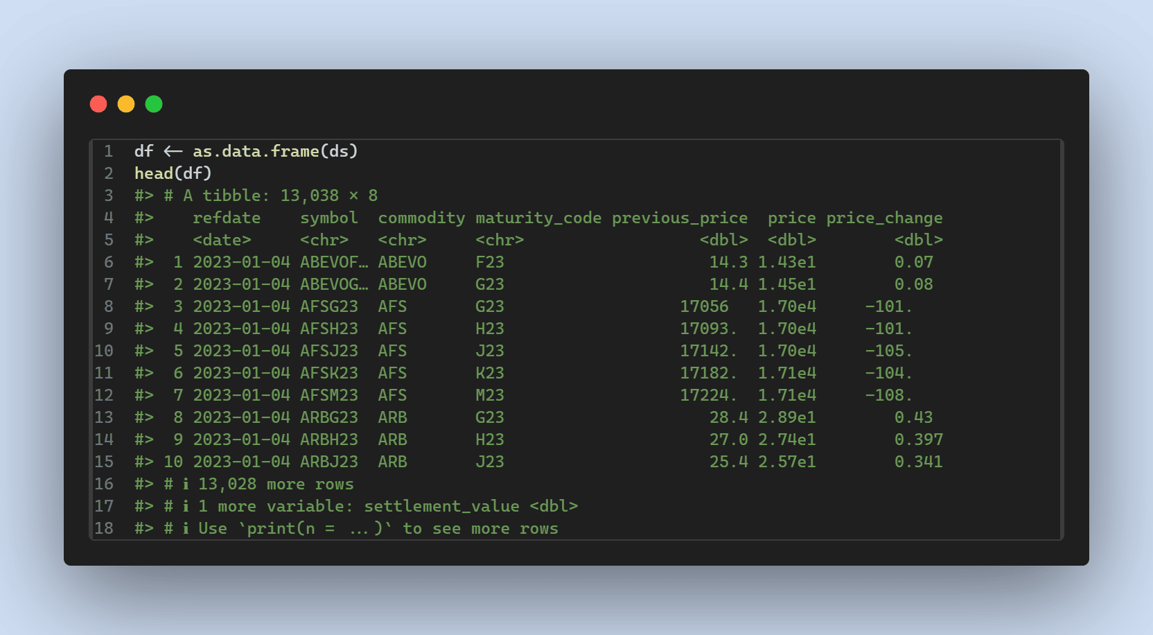Click the info icon before 'Use print'
This screenshot has width=1153, height=635.
coord(185,528)
